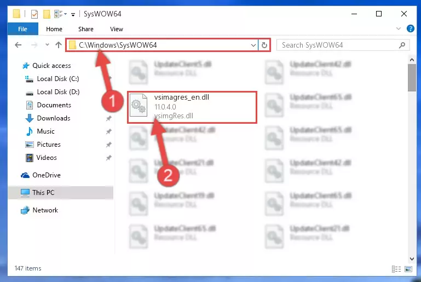Click the Properties quick access toolbar icon

tap(34, 14)
